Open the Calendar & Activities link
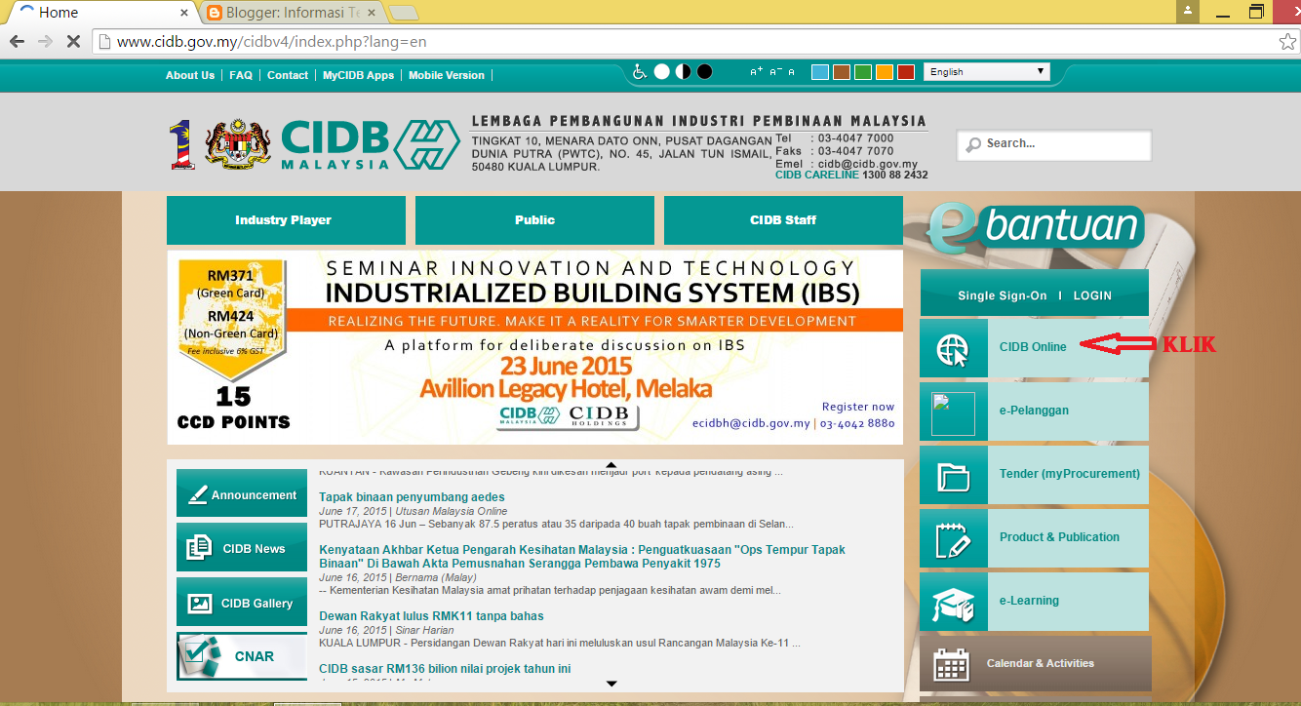 pos(1041,663)
